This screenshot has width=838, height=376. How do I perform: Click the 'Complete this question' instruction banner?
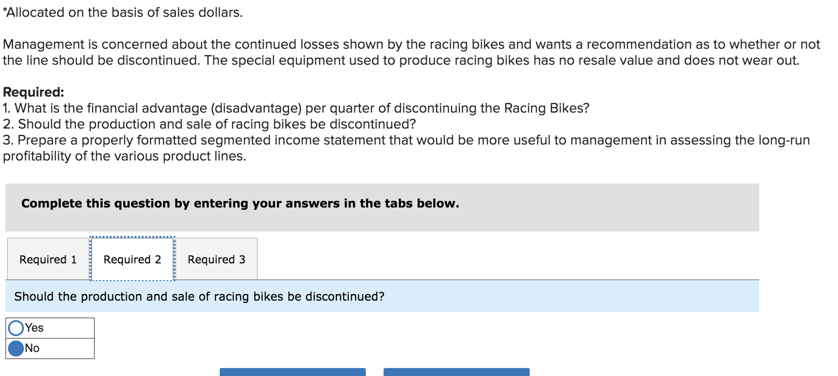(240, 204)
